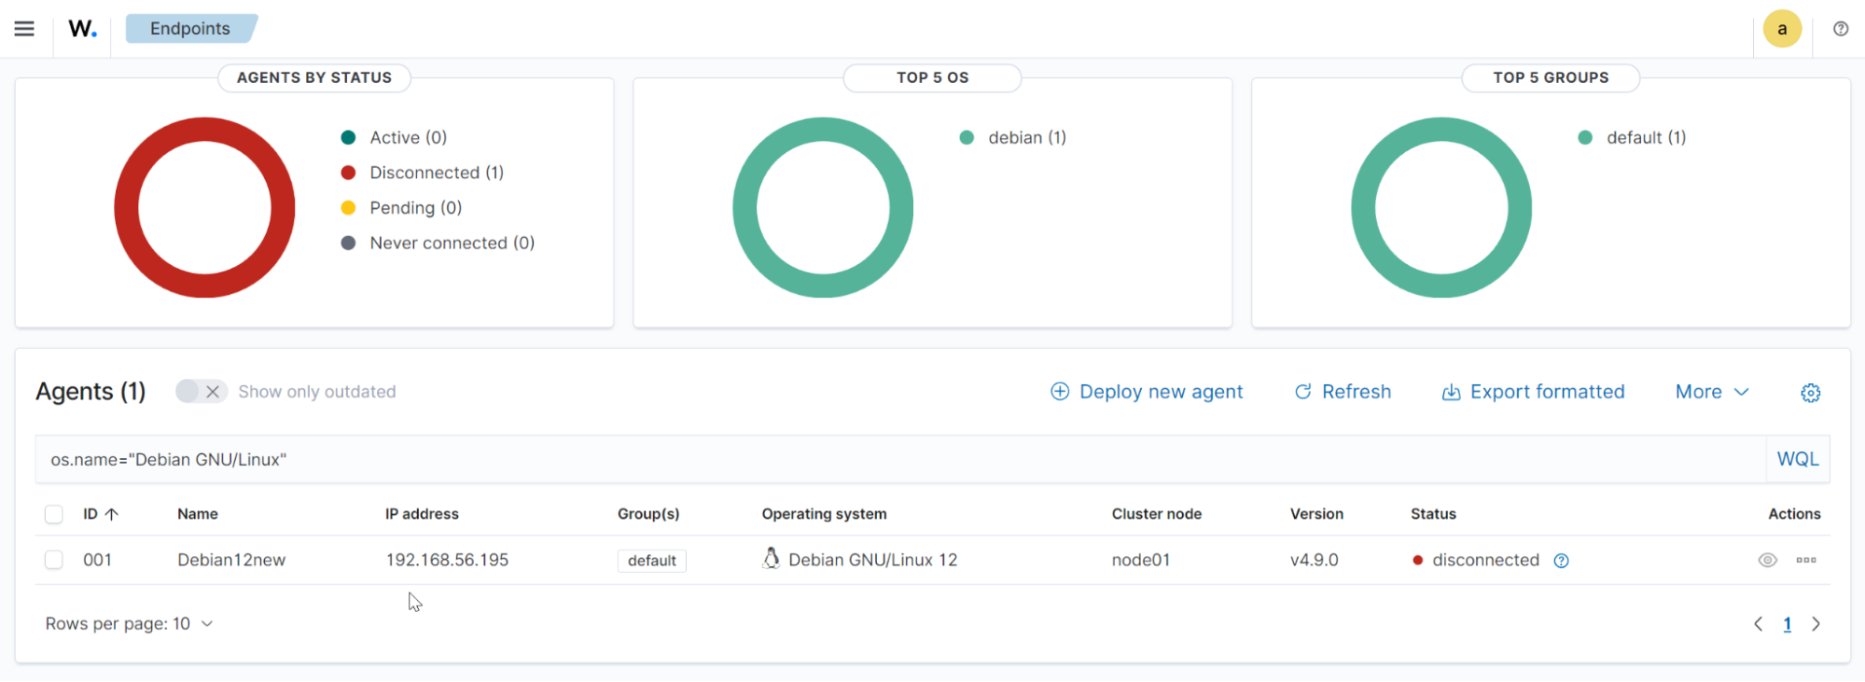Toggle Show only outdated switch
Viewport: 1865px width, 682px height.
tap(201, 392)
